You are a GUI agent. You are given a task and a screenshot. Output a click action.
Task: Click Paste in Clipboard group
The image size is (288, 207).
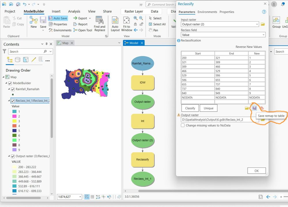point(7,22)
